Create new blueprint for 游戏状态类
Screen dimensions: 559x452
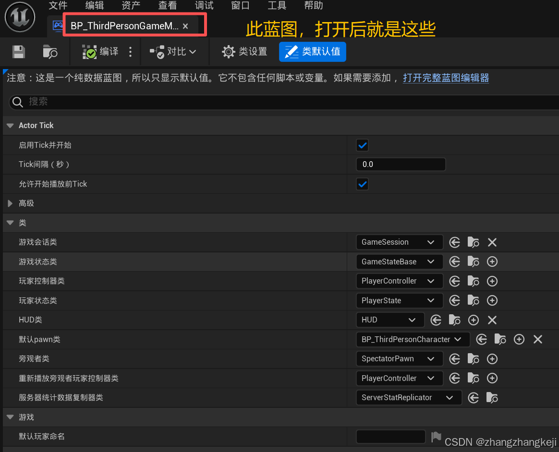pyautogui.click(x=492, y=262)
